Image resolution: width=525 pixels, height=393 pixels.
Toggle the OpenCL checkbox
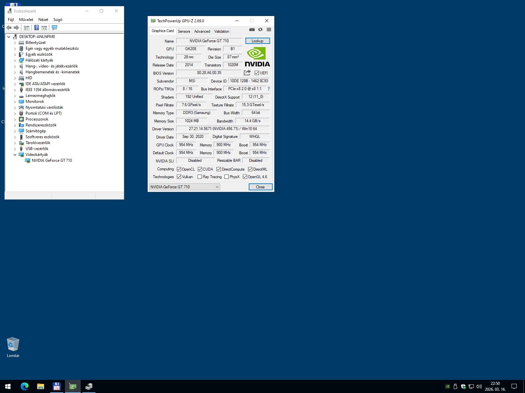coord(179,169)
